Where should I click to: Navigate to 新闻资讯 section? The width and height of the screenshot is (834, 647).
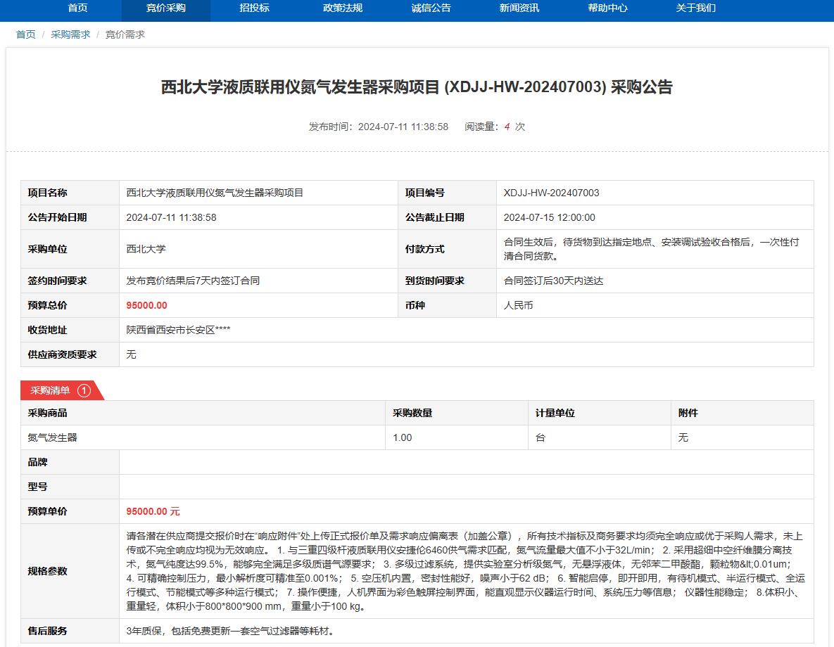[x=519, y=8]
